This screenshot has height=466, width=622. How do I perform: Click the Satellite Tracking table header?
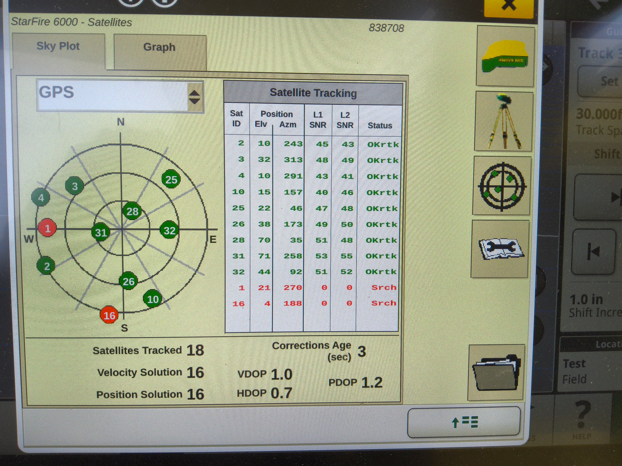coord(313,92)
